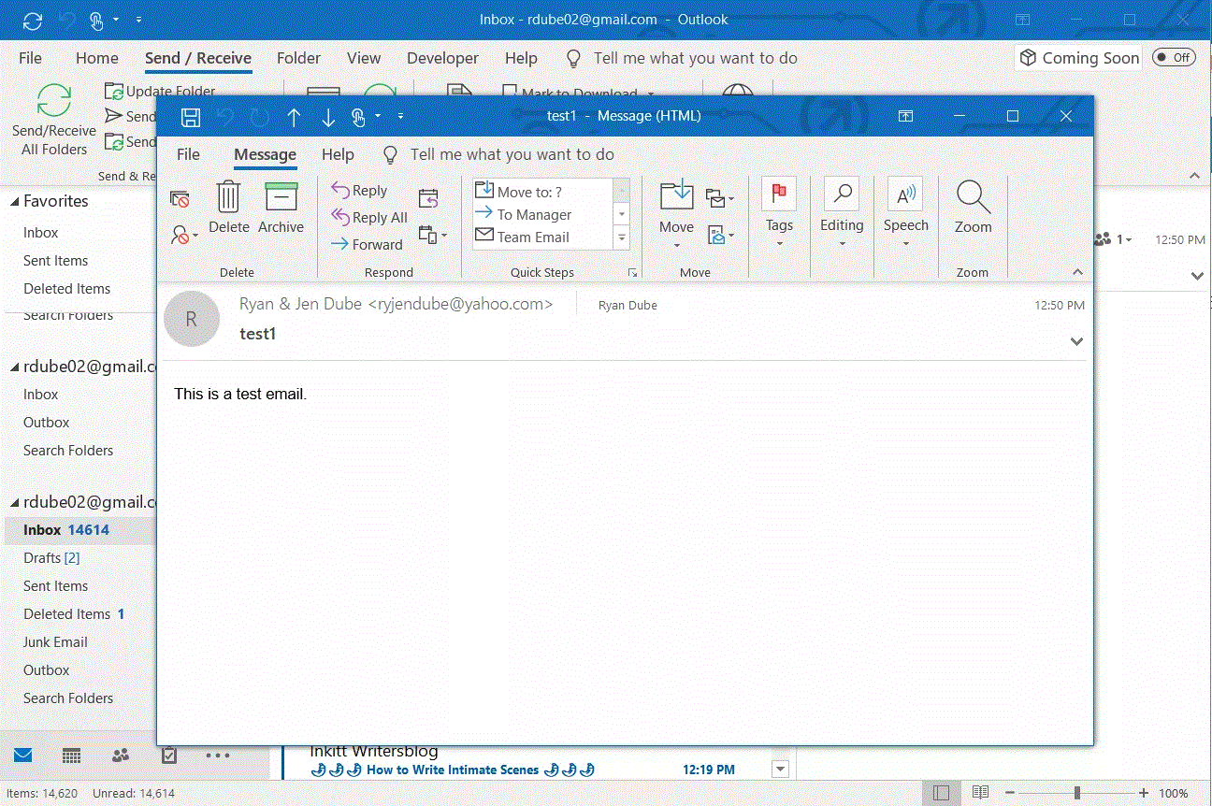Click the sender avatar circle R
This screenshot has width=1212, height=806.
coord(192,319)
